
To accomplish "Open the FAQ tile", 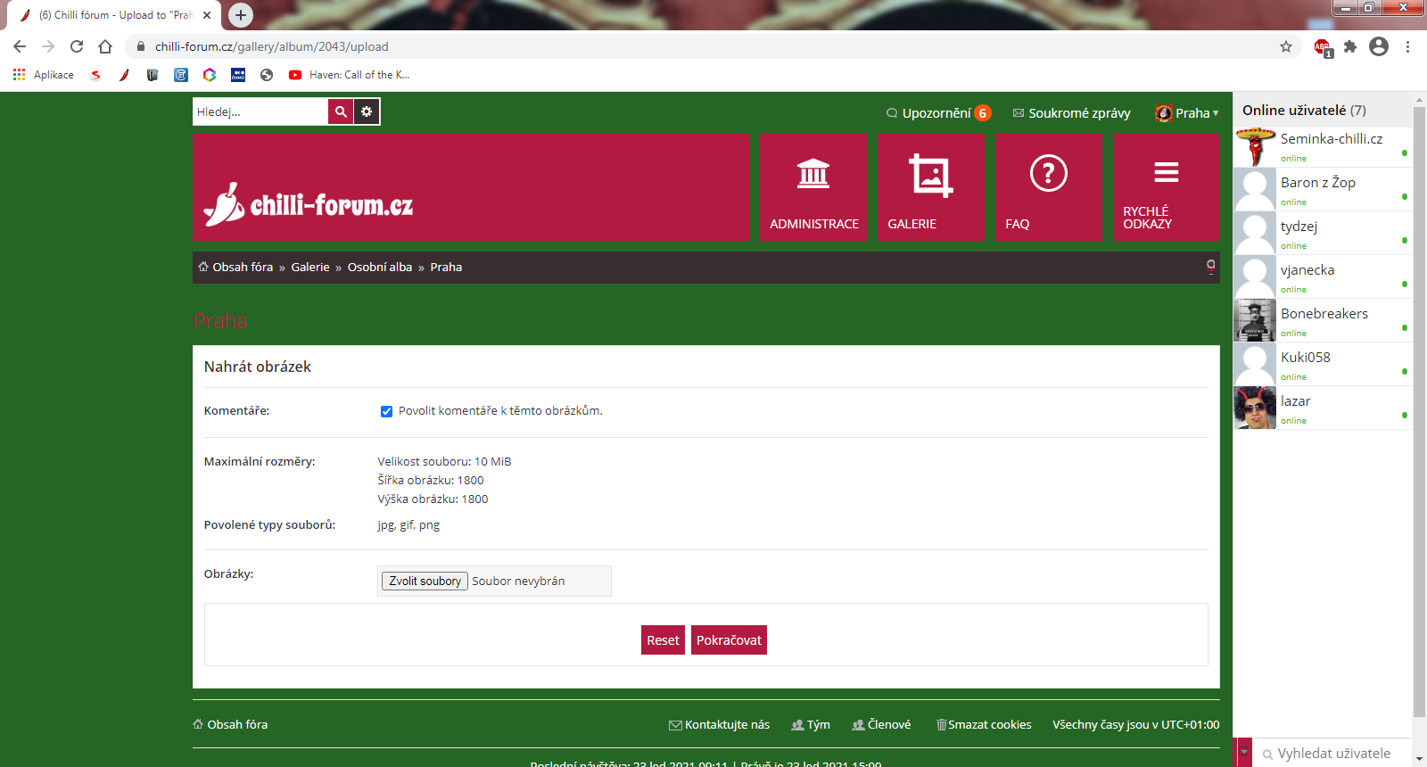I will (x=1048, y=187).
